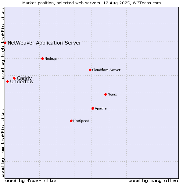
Task: Click the Caddy red marker
Action: tap(14, 78)
